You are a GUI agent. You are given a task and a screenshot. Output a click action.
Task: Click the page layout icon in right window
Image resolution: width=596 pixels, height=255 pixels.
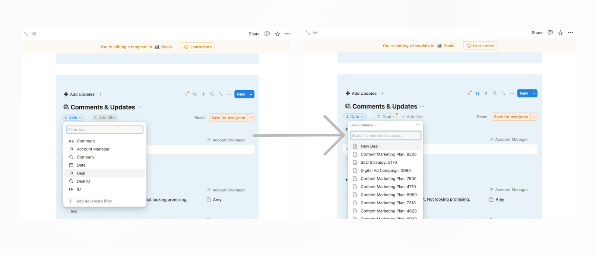(316, 32)
